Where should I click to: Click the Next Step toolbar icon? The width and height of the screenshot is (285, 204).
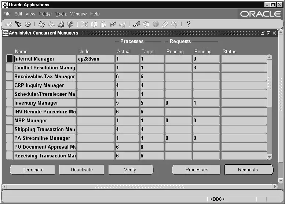(x=51, y=24)
